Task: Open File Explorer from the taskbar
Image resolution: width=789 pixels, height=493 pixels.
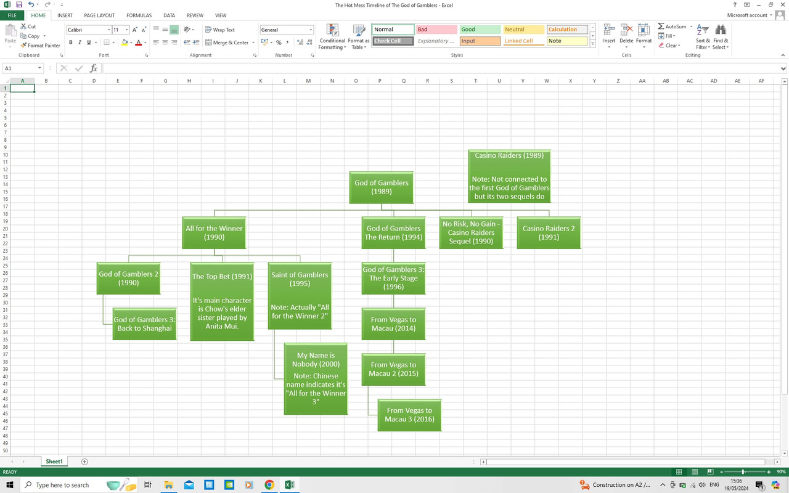Action: 168,485
